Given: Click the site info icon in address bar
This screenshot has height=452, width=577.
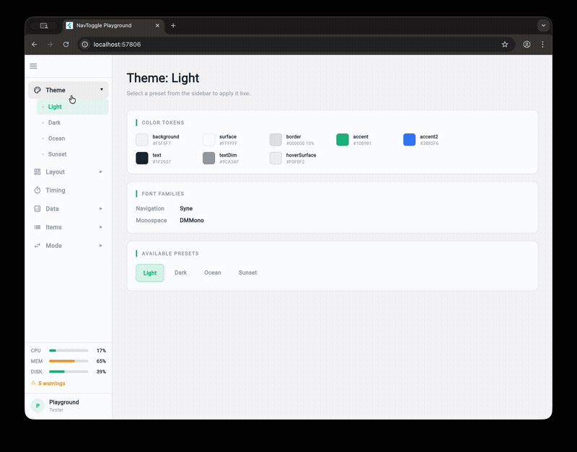Looking at the screenshot, I should coord(85,45).
